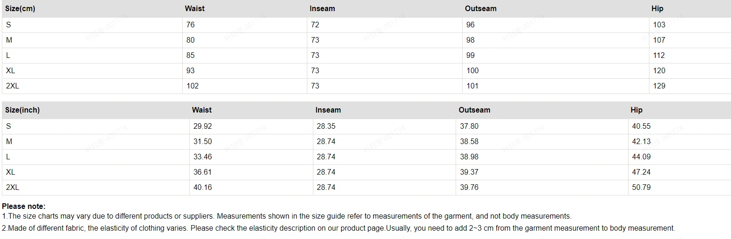The width and height of the screenshot is (731, 239).
Task: Click the Size(inch) table header
Action: [x=22, y=110]
